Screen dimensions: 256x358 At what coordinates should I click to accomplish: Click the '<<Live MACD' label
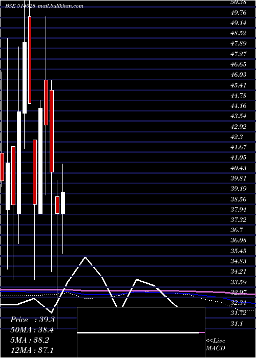pyautogui.click(x=216, y=345)
